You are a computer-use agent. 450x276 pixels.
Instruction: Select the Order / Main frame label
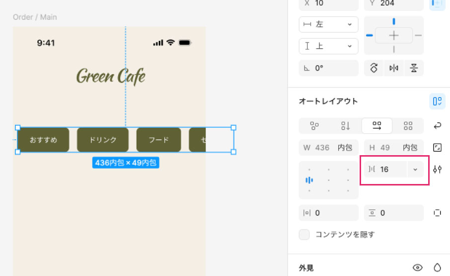[35, 17]
